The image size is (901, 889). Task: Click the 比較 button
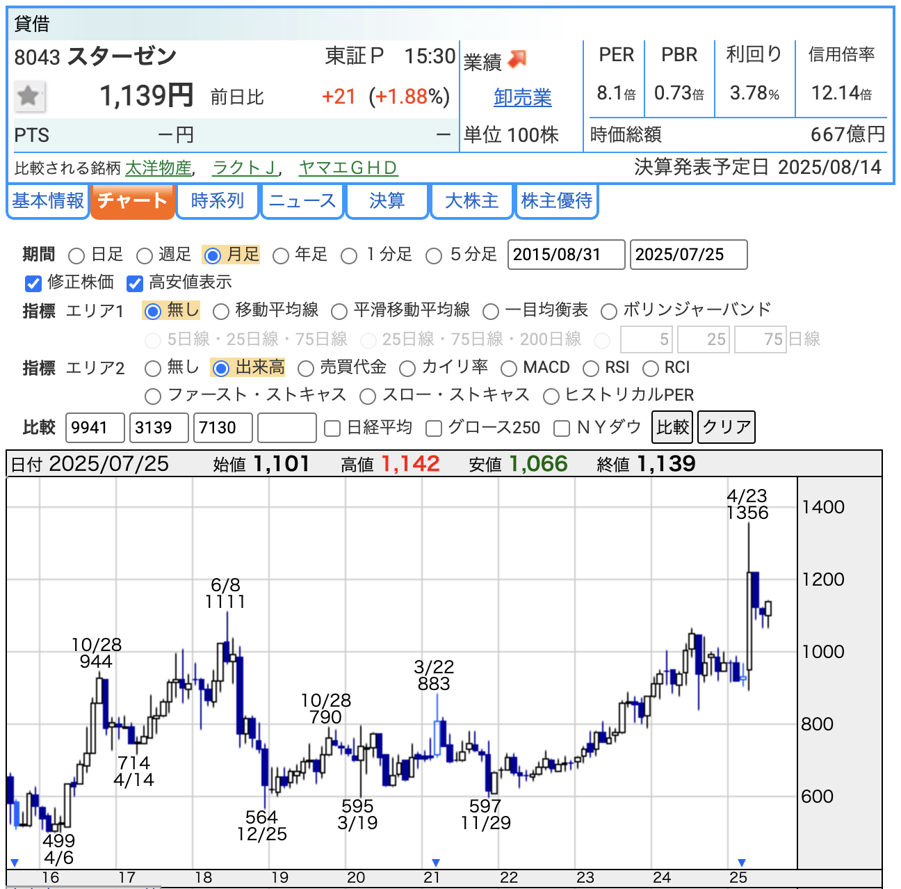672,426
